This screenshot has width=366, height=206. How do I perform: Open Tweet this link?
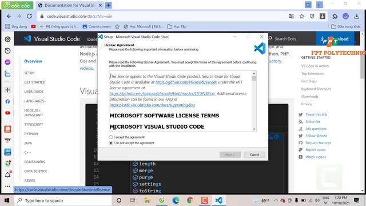click(x=316, y=114)
